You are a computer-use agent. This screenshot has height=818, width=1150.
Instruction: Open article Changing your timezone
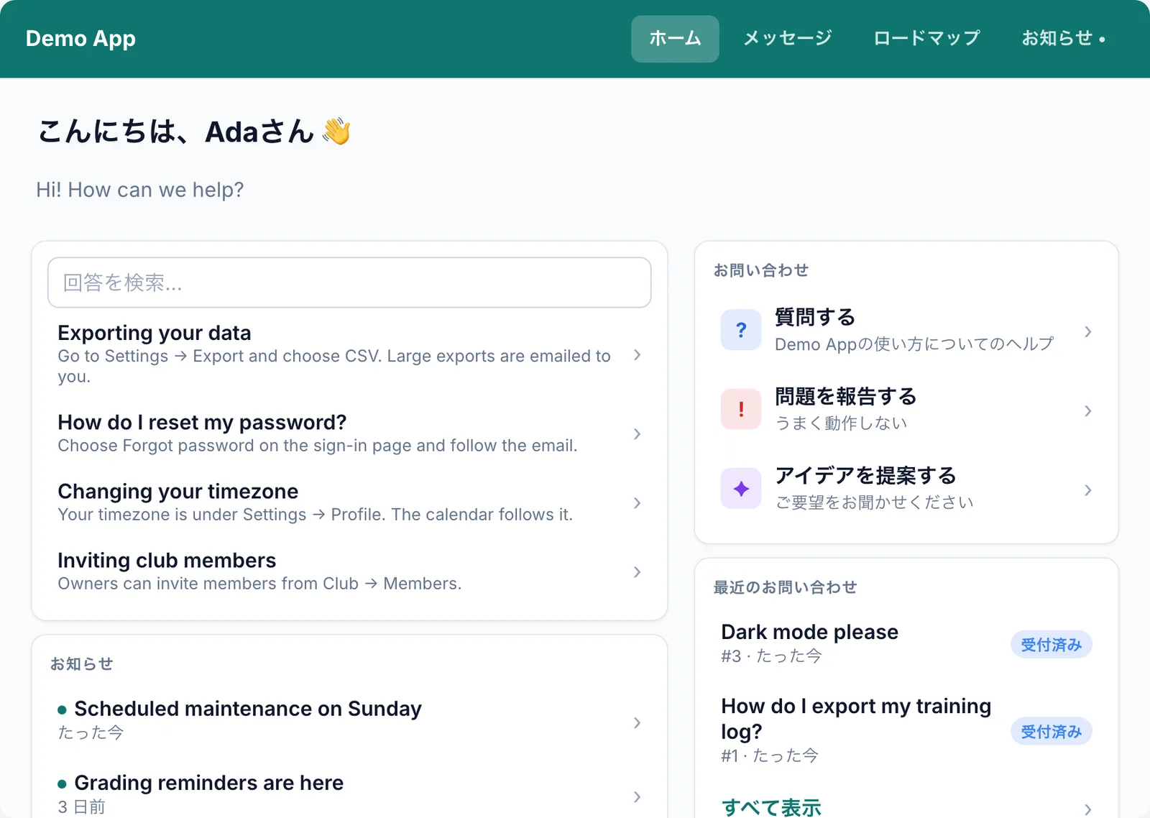(x=349, y=503)
